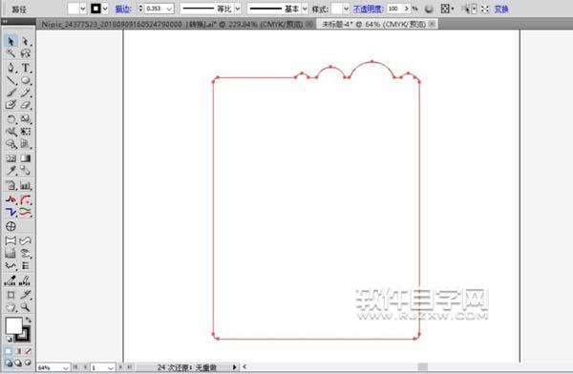Select the Direct Selection tool
The image size is (573, 374).
coord(26,41)
